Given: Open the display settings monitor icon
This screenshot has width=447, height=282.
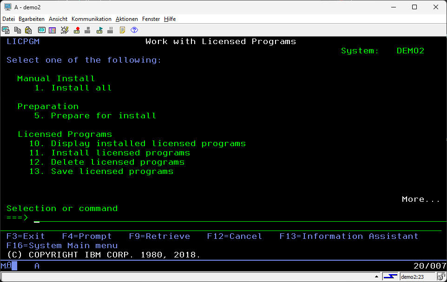Looking at the screenshot, I should pyautogui.click(x=41, y=30).
